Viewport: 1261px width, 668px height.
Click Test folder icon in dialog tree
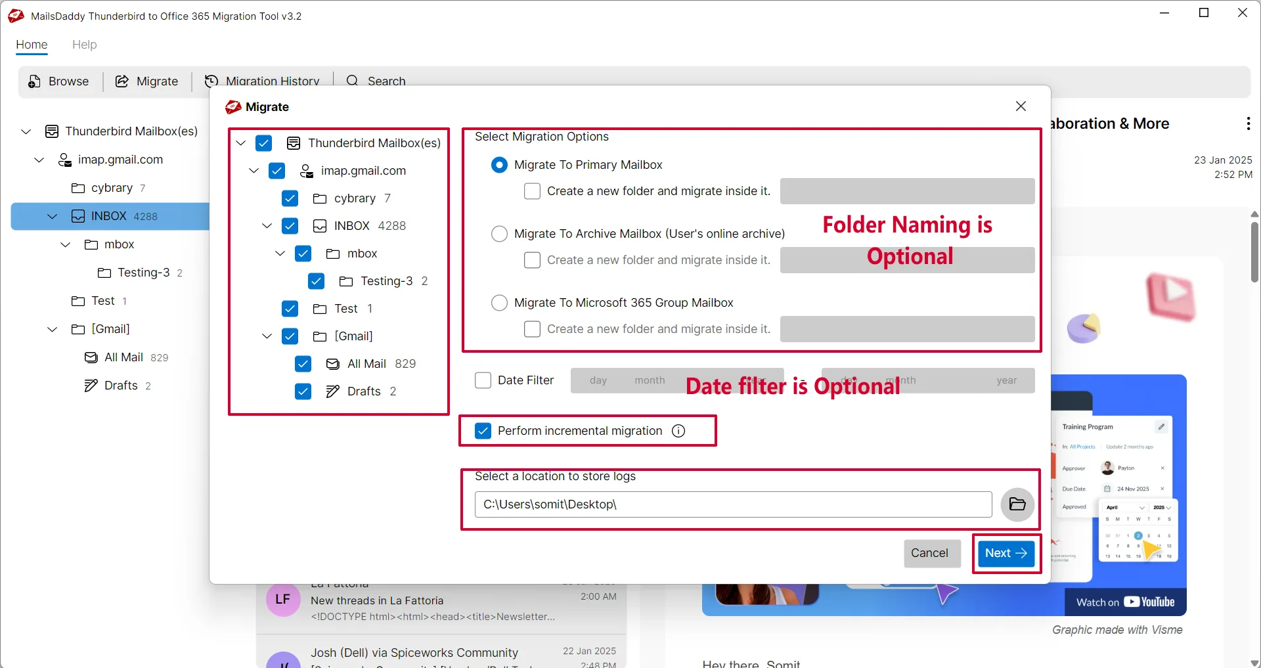pyautogui.click(x=320, y=309)
